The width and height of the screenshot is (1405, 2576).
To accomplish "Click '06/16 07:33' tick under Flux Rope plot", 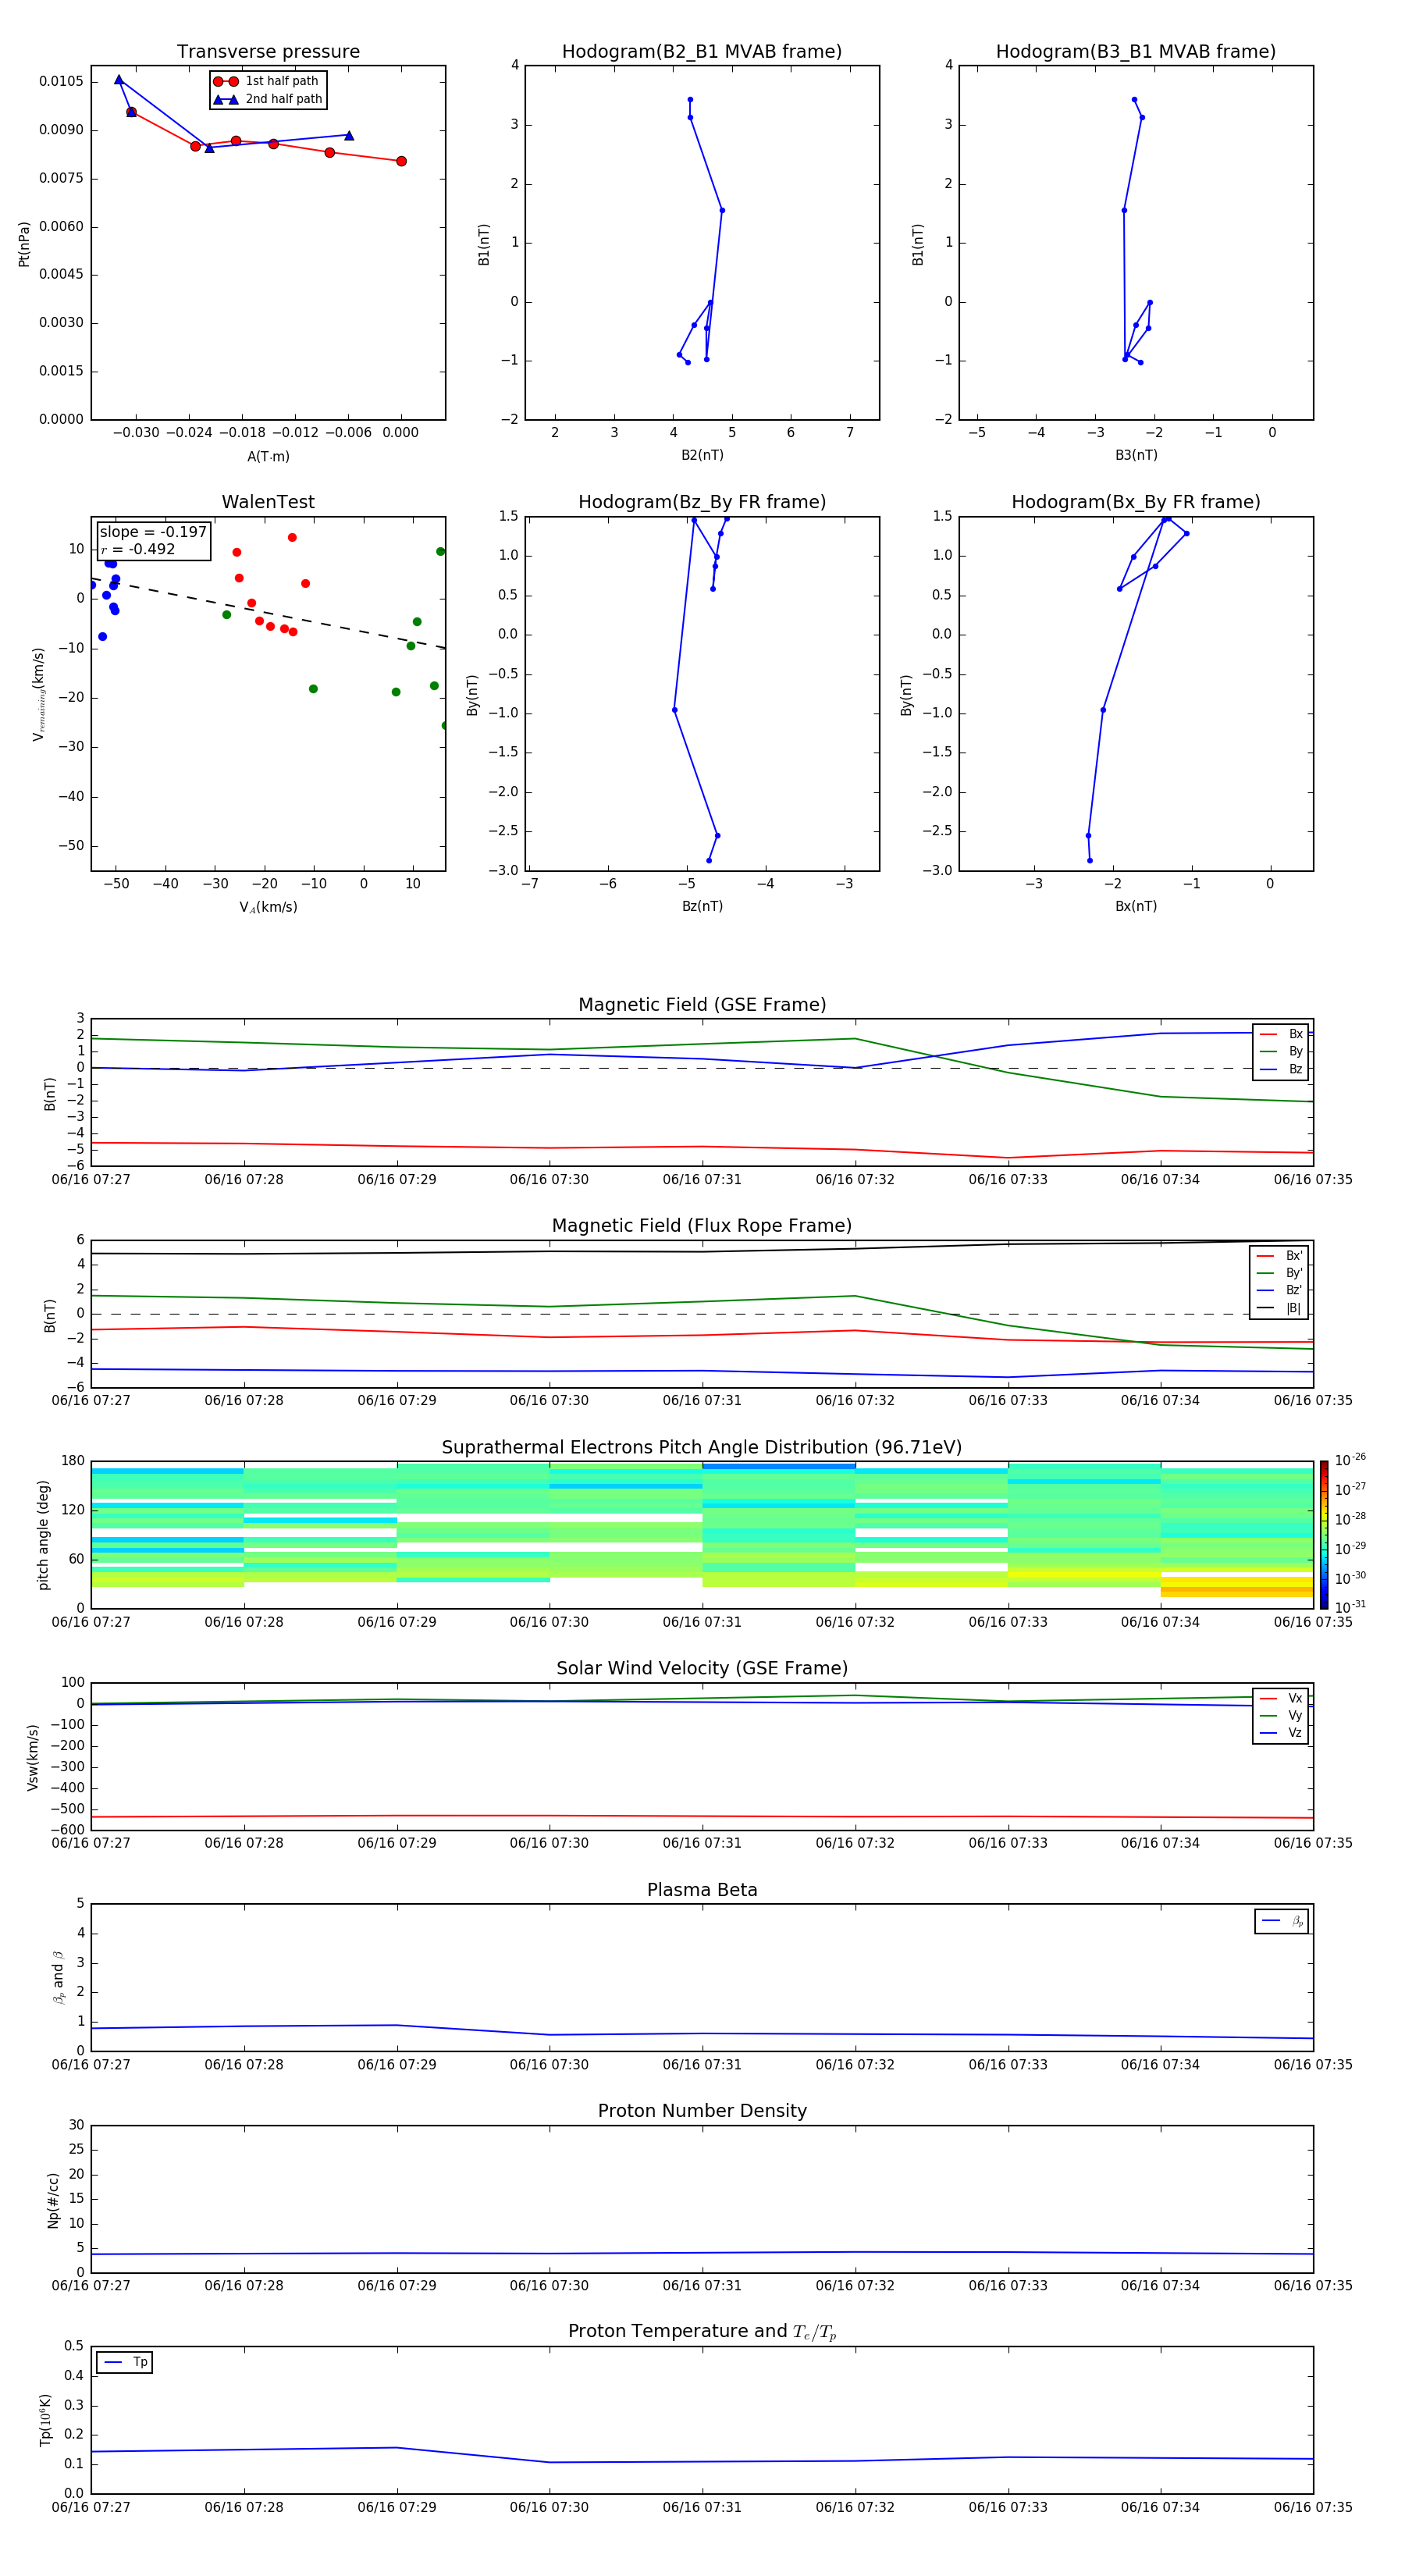I will click(x=1008, y=1401).
